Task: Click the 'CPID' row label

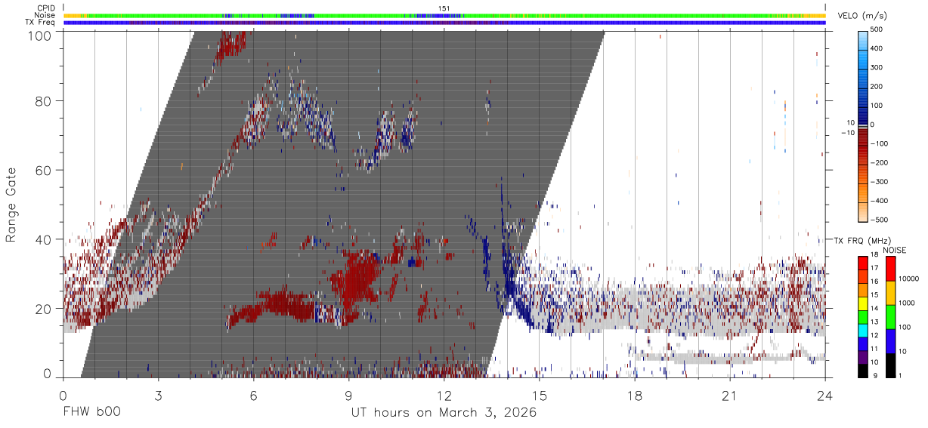Action: pyautogui.click(x=46, y=8)
